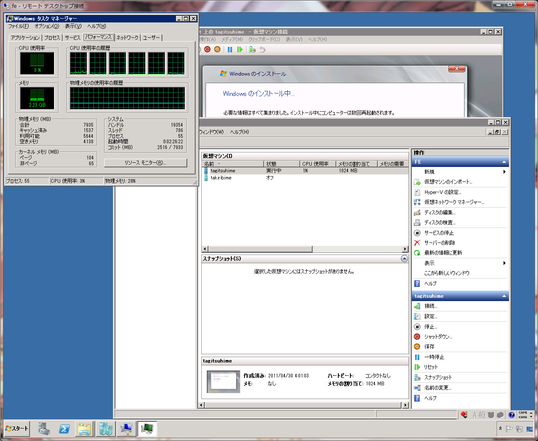538x441 pixels.
Task: Click the pause icon in VM connection toolbar
Action: coord(230,49)
